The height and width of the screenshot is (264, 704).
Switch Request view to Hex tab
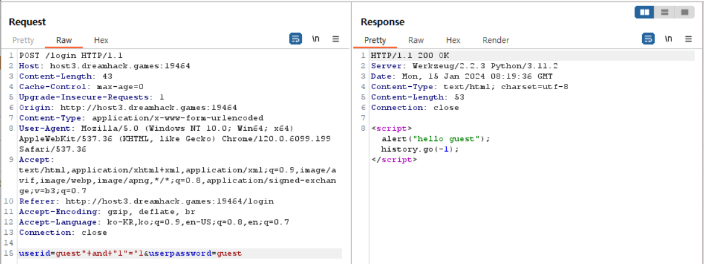pos(101,40)
